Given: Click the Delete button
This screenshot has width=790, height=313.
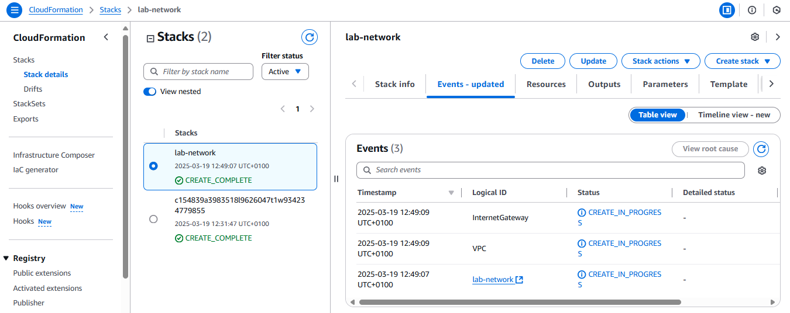Looking at the screenshot, I should click(543, 61).
